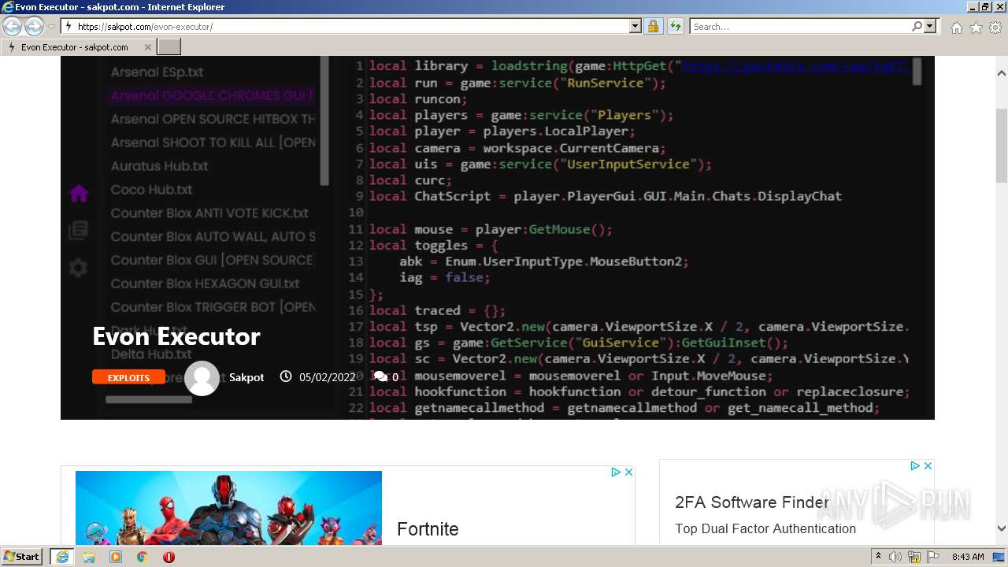
Task: Close the Fortnite ad with X
Action: 628,472
